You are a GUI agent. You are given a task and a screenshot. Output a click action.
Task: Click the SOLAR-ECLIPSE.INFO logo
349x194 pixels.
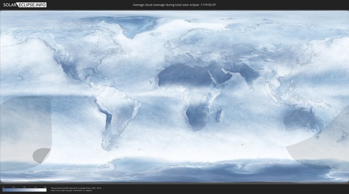pos(25,5)
